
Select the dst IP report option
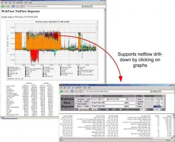point(83,101)
